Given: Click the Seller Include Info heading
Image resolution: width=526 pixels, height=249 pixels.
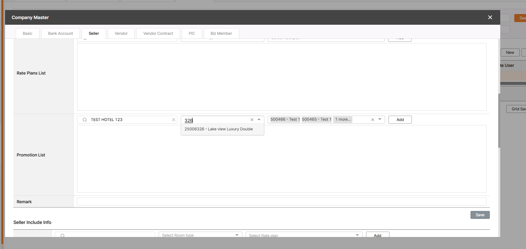Looking at the screenshot, I should 32,222.
